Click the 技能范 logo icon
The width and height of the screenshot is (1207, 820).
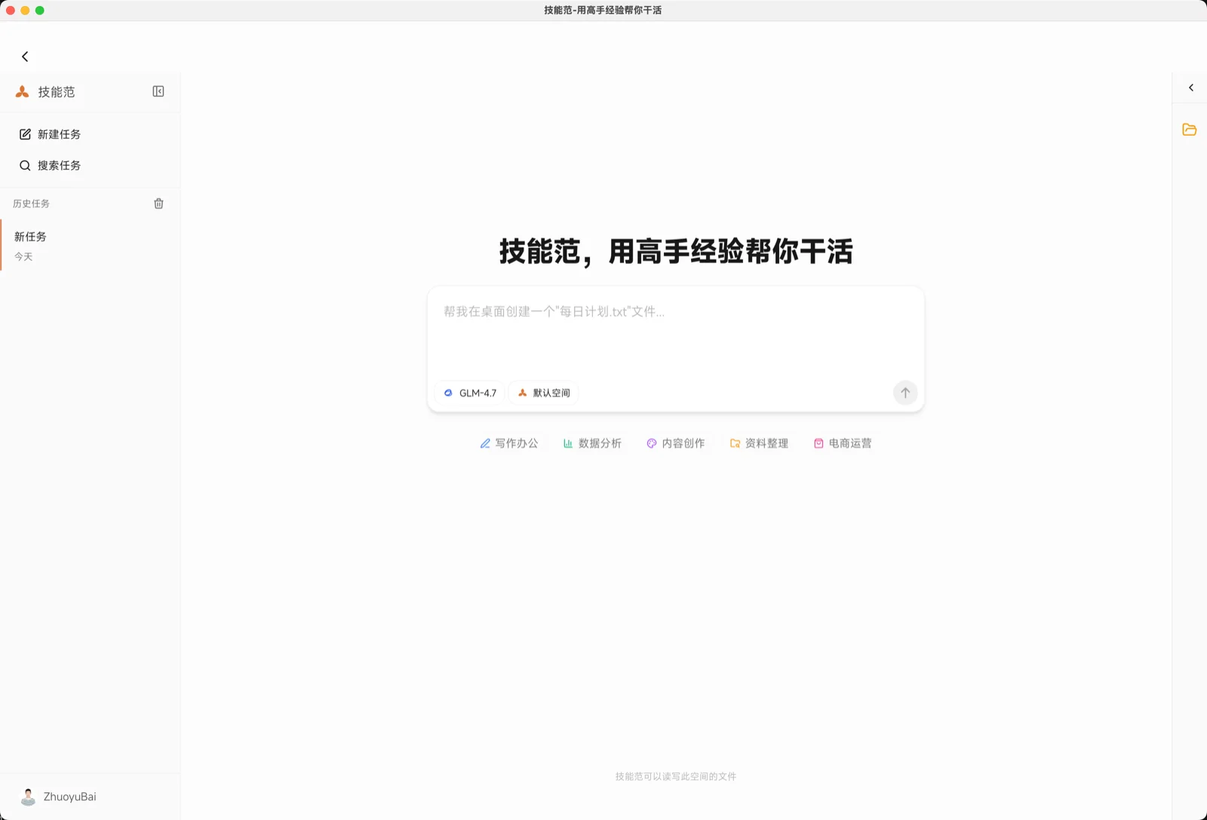click(23, 91)
